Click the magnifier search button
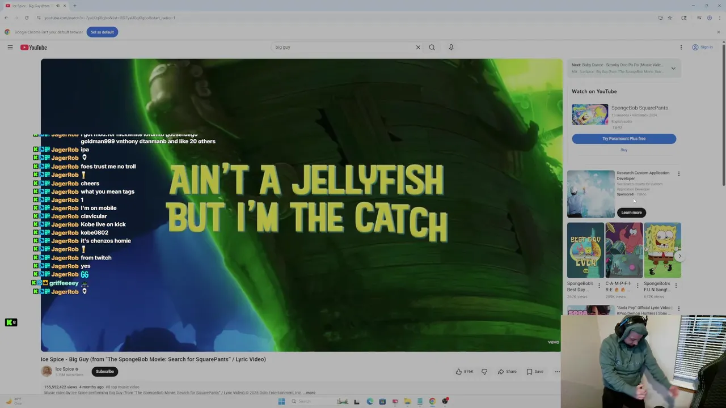This screenshot has width=726, height=408. point(432,48)
